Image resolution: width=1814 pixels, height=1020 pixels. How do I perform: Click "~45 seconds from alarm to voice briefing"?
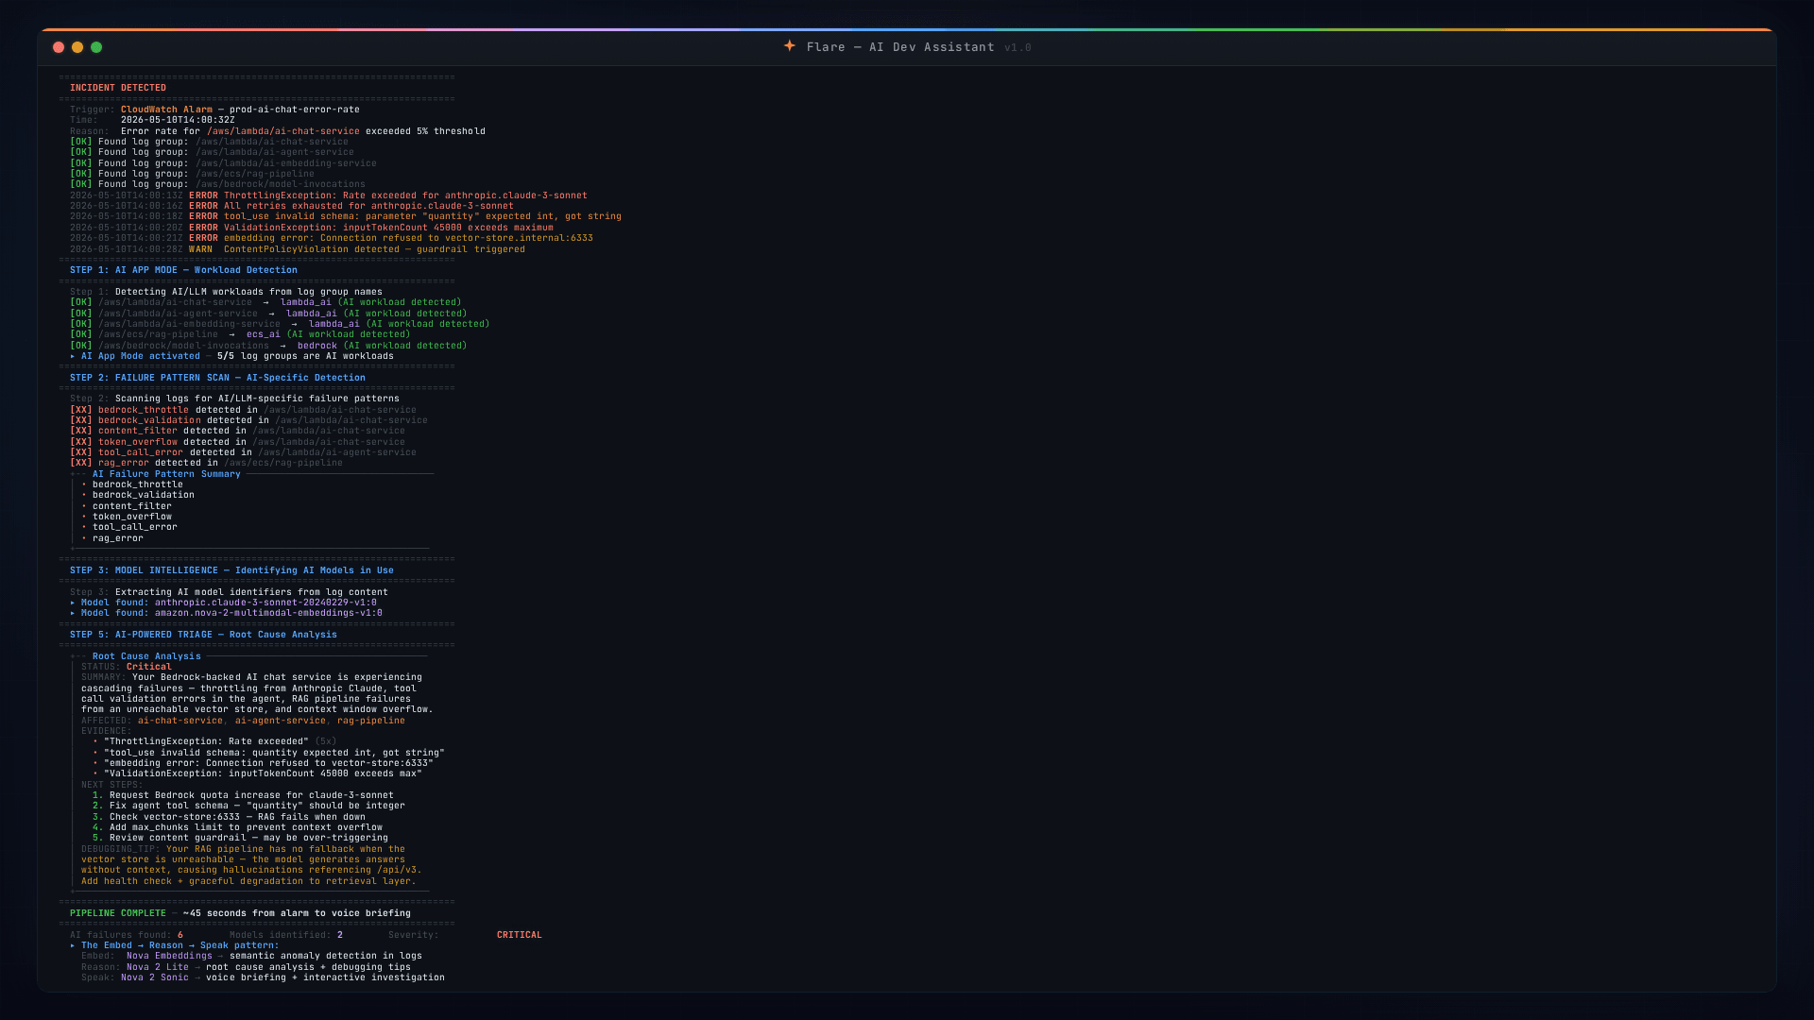tap(297, 913)
